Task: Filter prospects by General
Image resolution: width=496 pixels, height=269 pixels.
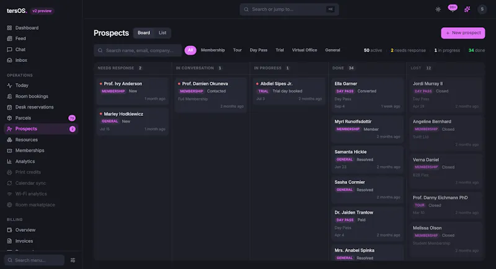Action: point(333,50)
